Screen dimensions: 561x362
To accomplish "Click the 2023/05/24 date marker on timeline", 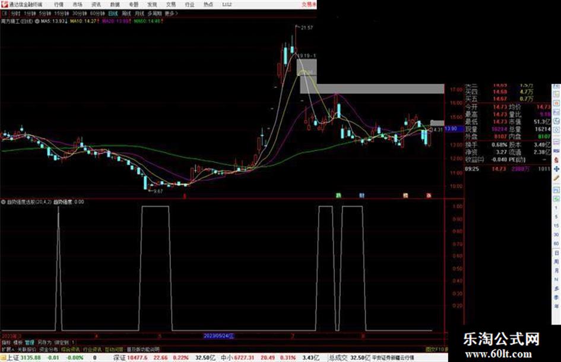I will [x=218, y=336].
